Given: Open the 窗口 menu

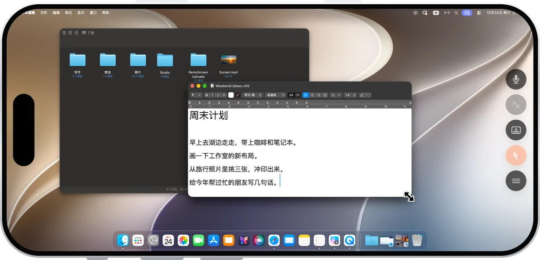Looking at the screenshot, I should [x=93, y=13].
